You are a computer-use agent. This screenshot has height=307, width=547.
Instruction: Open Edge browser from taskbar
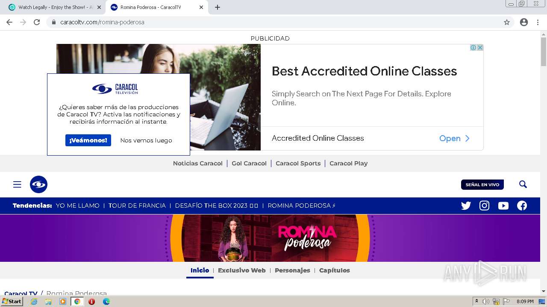point(106,301)
